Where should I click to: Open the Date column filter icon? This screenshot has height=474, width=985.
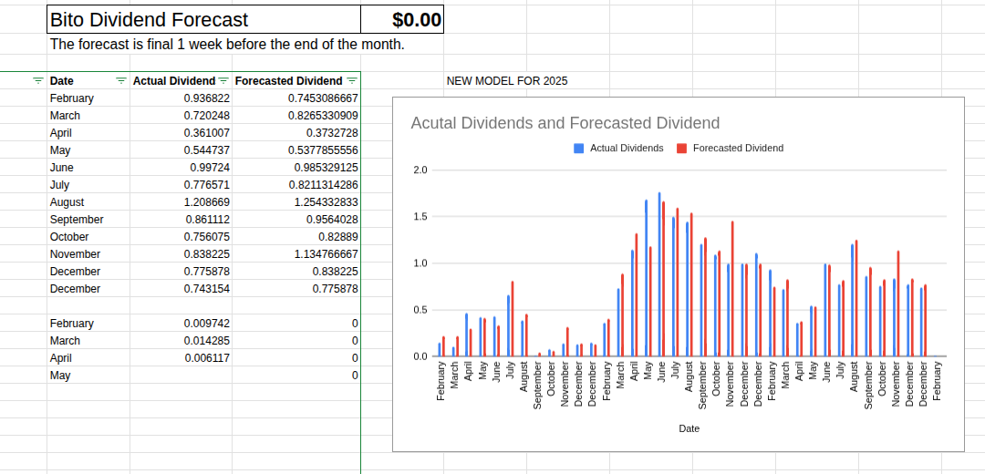click(120, 81)
